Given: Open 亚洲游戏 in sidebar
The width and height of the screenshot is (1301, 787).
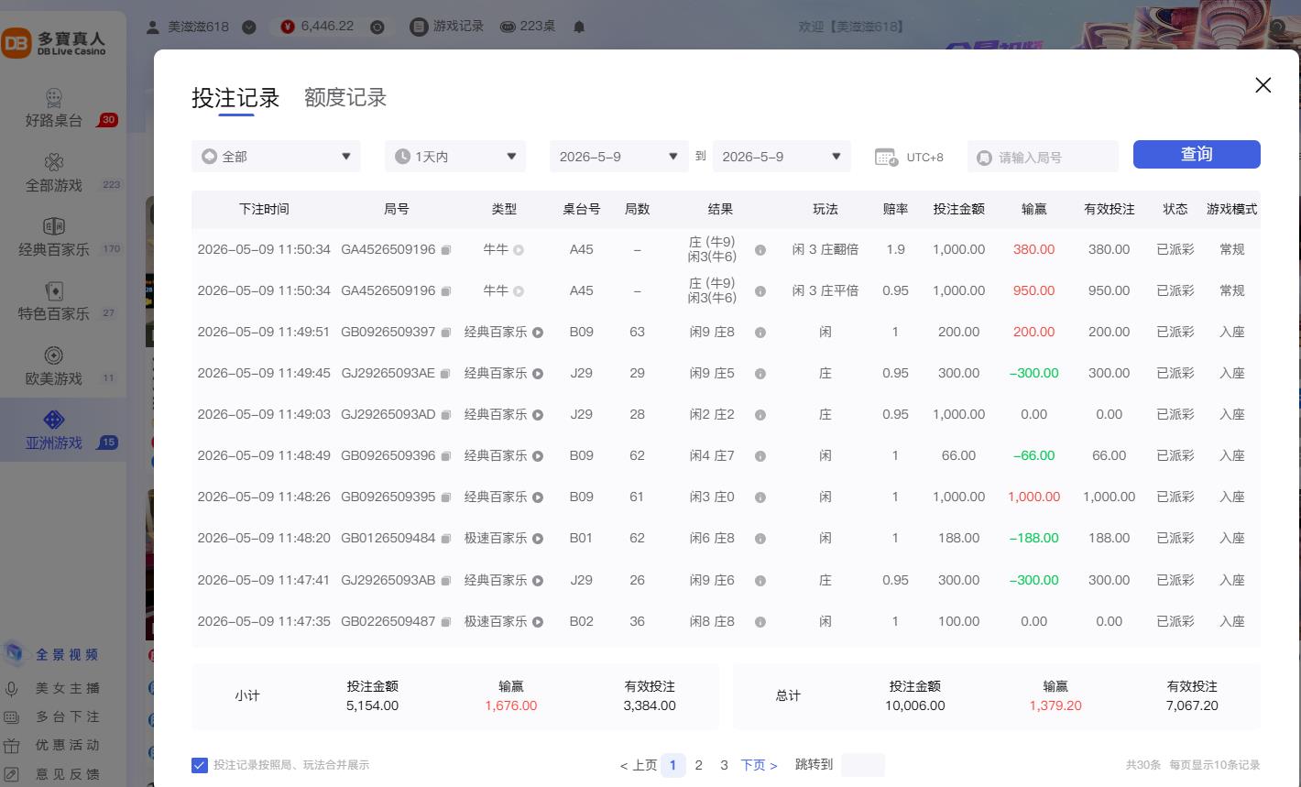Looking at the screenshot, I should (63, 431).
